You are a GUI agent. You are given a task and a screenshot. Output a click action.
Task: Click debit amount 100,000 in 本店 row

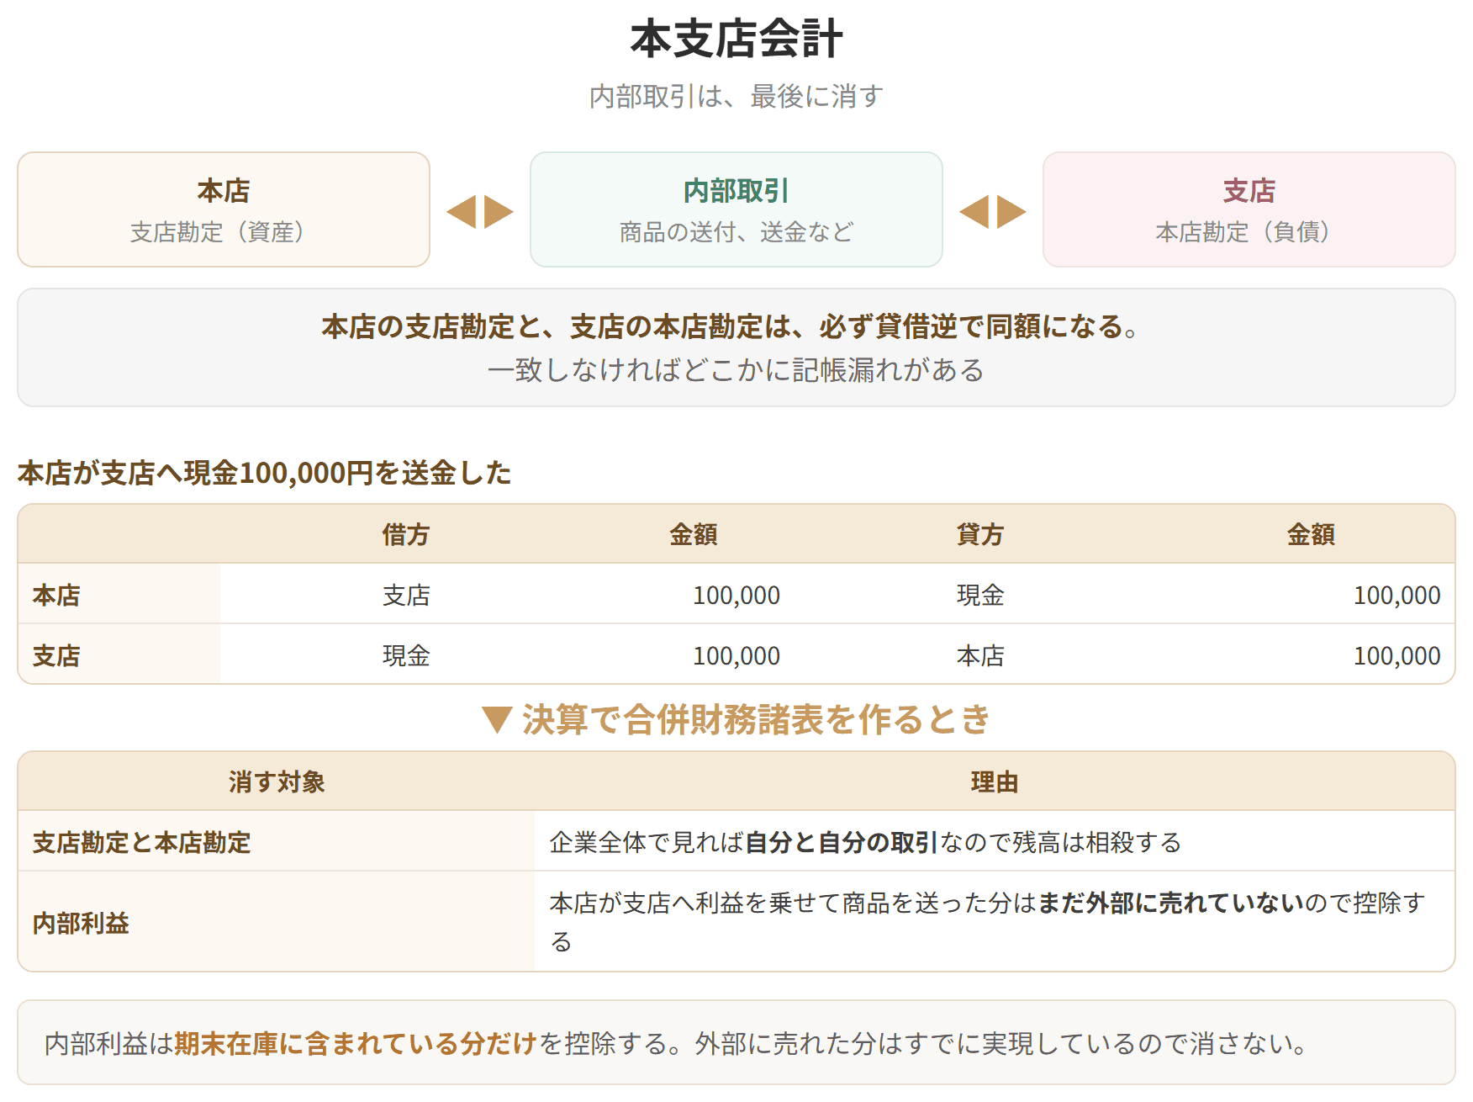coord(736,596)
